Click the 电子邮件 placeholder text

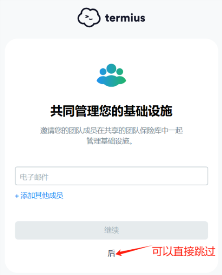click(34, 177)
